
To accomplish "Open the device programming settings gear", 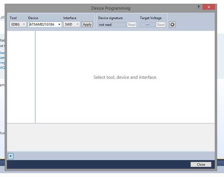I will pyautogui.click(x=172, y=24).
